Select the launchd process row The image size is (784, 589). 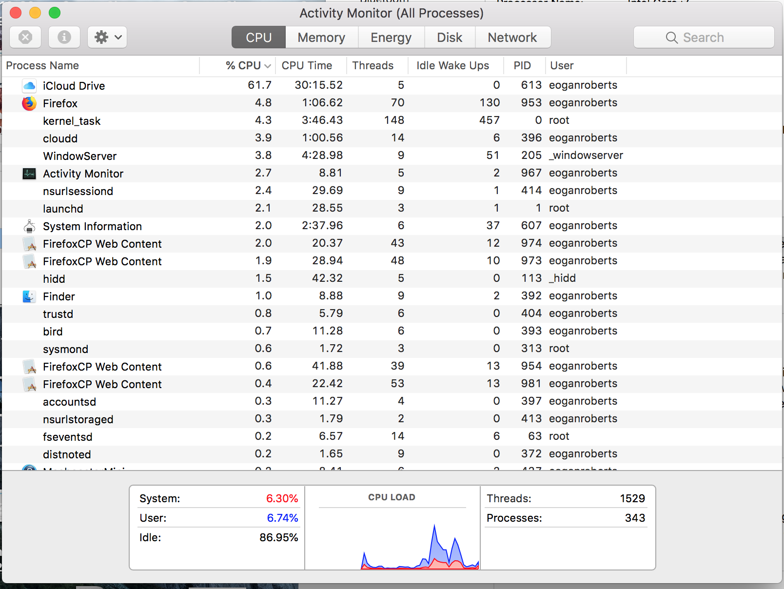(x=392, y=209)
